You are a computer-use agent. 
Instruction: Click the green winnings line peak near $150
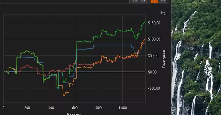click(144, 22)
